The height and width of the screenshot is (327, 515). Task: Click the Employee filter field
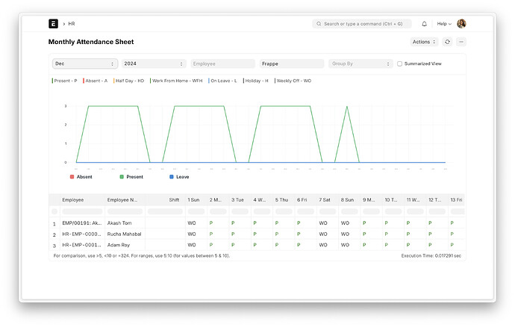(x=222, y=63)
